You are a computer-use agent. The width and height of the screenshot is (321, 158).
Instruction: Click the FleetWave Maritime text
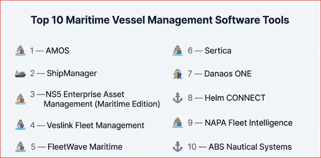(x=85, y=147)
